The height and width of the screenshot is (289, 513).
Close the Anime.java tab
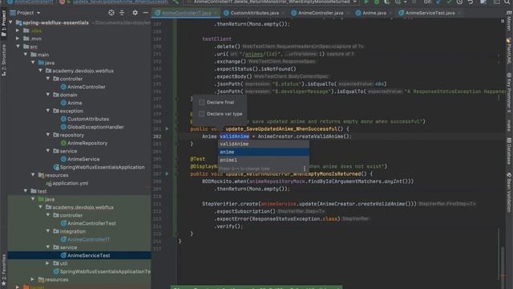(390, 13)
